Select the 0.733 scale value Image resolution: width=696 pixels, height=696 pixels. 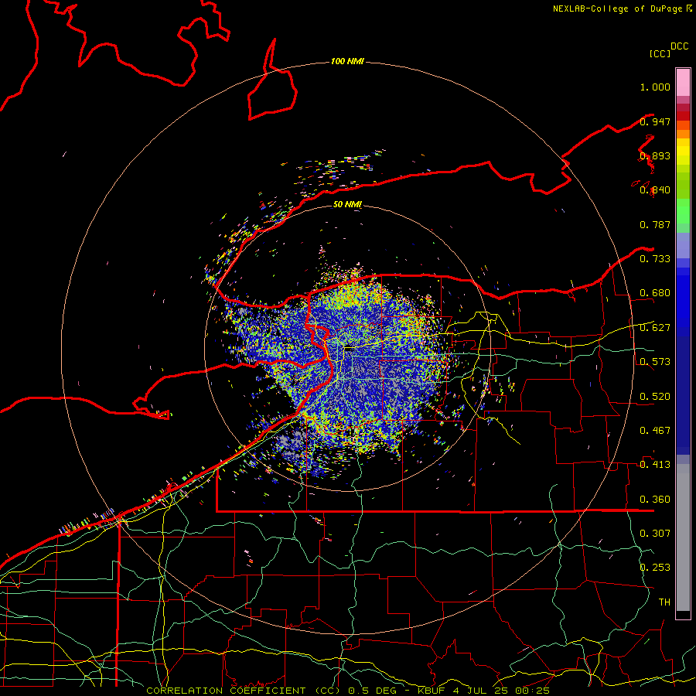(x=655, y=259)
